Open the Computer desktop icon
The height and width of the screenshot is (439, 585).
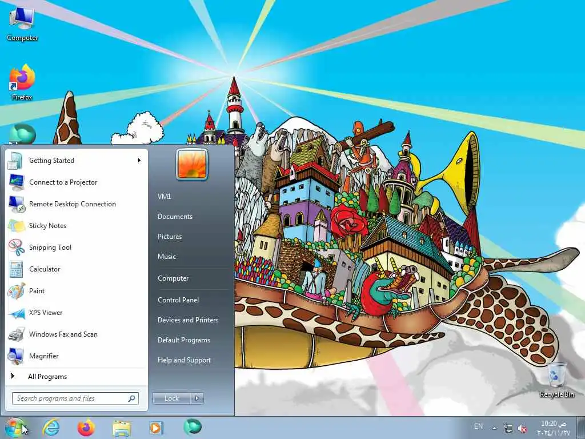tap(22, 23)
